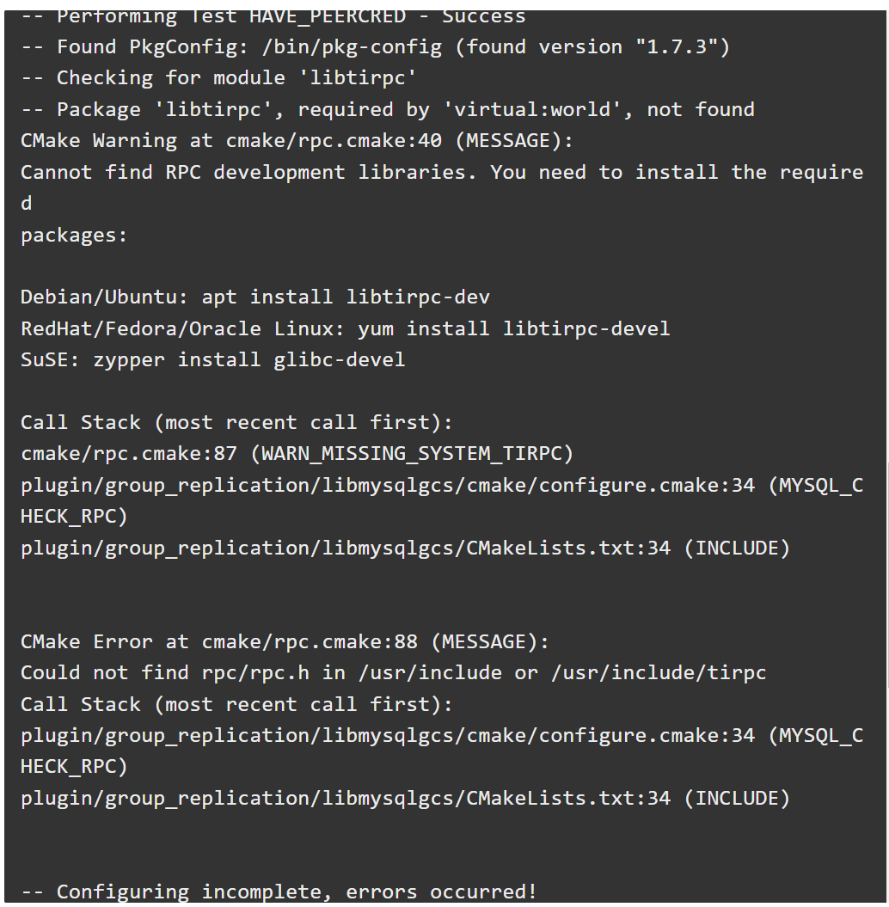Screen dimensions: 889x907
Task: Click the last CMakeLists.txt:34 (INCLUDE) line
Action: tap(406, 799)
